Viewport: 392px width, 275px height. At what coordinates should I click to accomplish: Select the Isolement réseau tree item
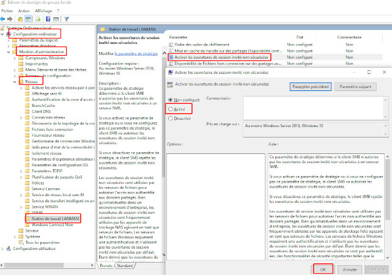point(46,153)
